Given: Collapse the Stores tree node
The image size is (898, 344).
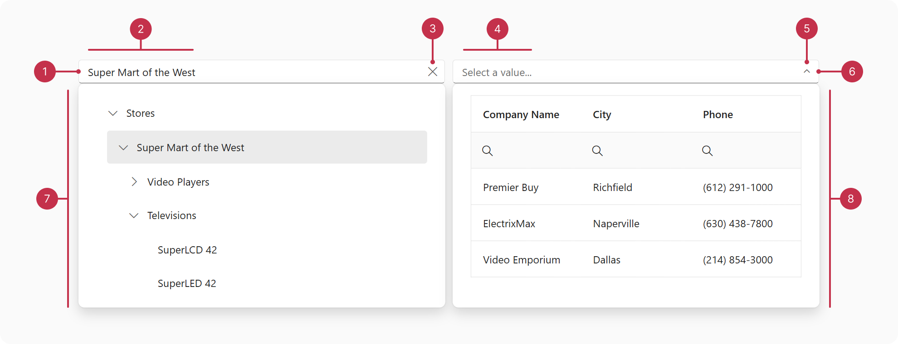Looking at the screenshot, I should coord(113,113).
